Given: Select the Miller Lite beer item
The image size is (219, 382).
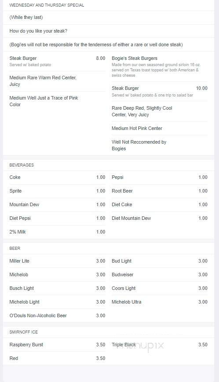Looking at the screenshot, I should (57, 261).
